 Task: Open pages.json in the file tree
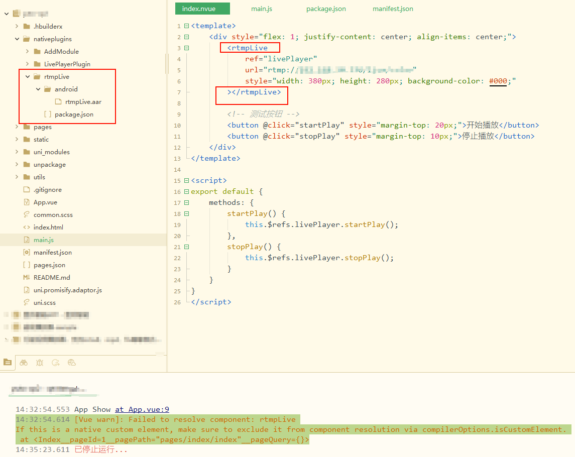(x=49, y=265)
